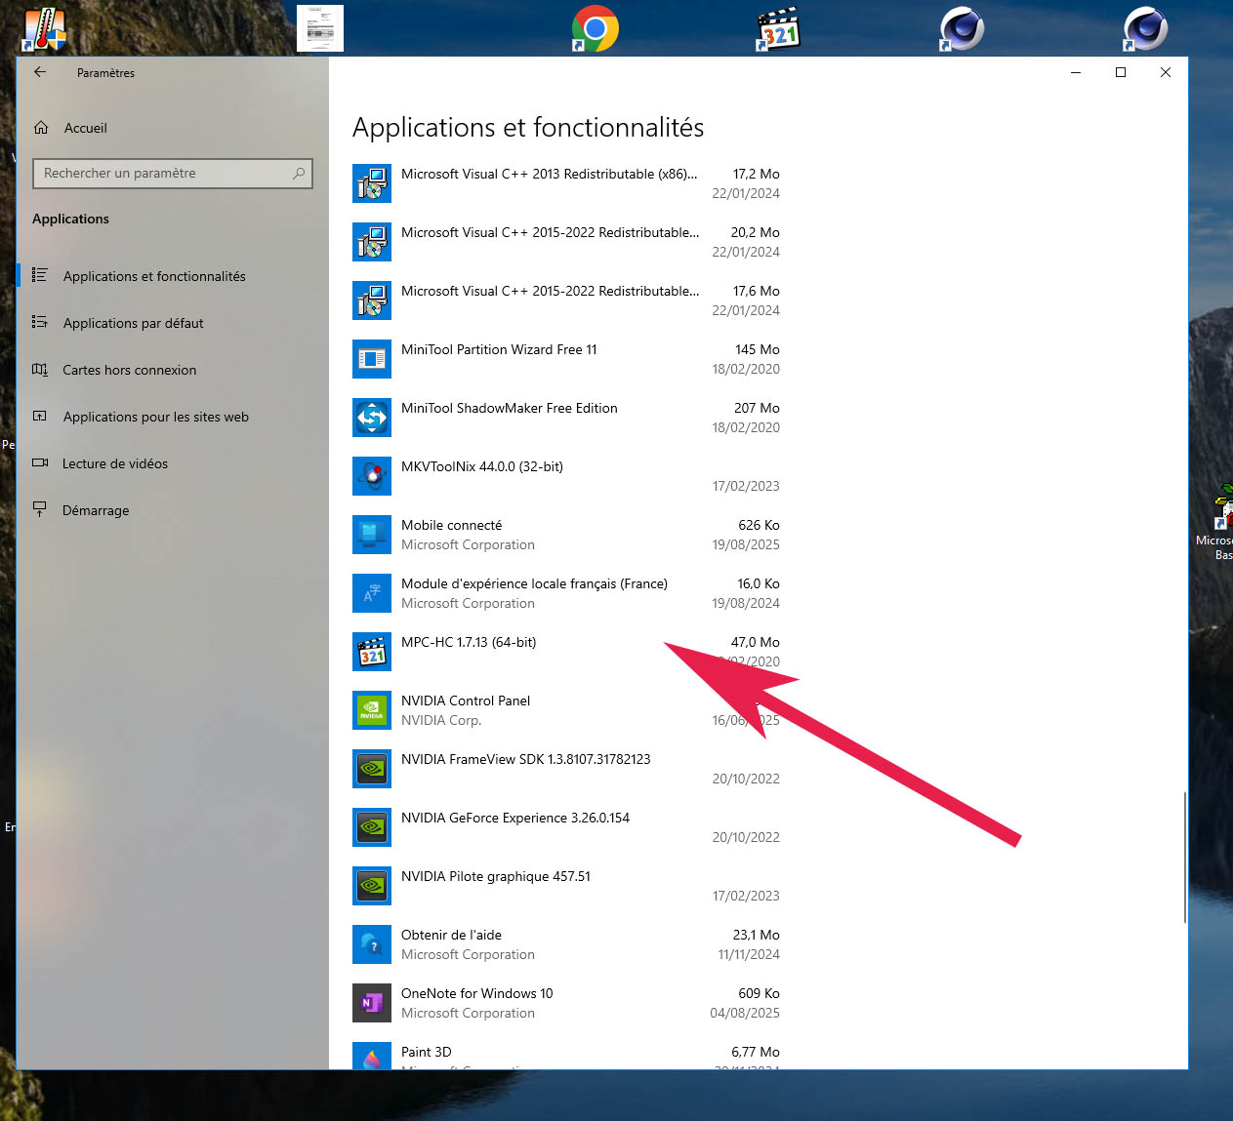Click the 207 Mo size value

point(757,408)
